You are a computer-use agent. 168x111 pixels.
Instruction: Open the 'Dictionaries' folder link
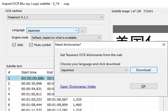(x=78, y=87)
